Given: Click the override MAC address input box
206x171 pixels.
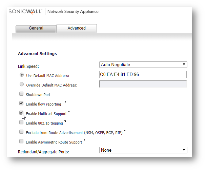Looking at the screenshot, I should click(x=143, y=84).
